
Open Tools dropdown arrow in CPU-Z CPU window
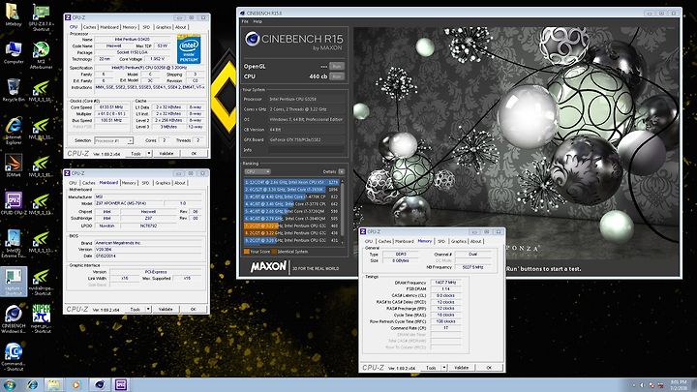pos(149,153)
